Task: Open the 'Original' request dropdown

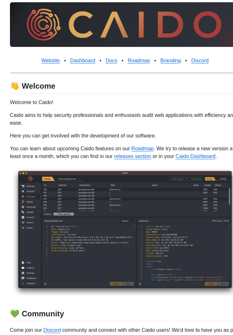Action: 127,221
